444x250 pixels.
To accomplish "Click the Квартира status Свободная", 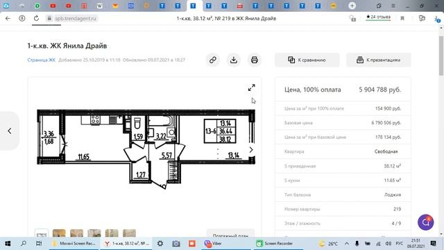I will [x=386, y=151].
